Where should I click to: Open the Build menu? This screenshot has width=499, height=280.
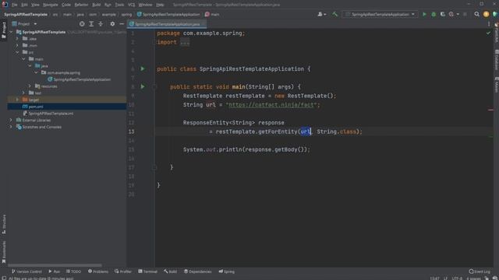[96, 5]
